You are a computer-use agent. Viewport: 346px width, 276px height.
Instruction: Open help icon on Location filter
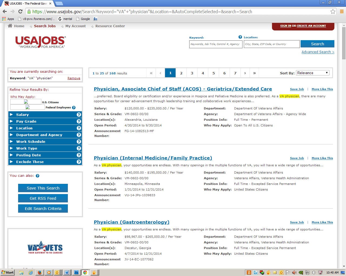tap(79, 128)
